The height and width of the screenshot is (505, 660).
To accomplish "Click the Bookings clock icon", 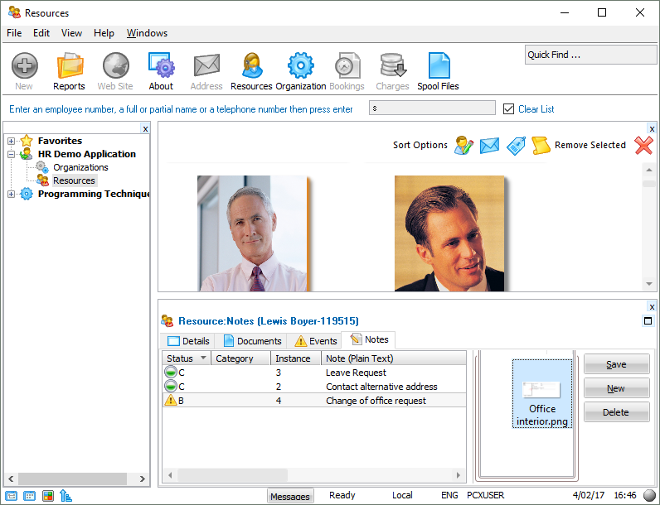I will click(347, 65).
